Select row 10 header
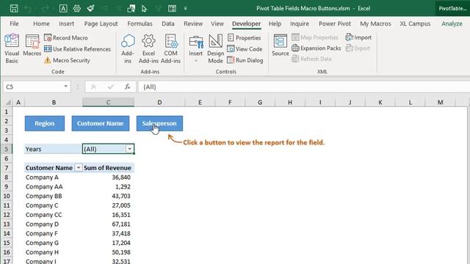This screenshot has height=264, width=470. 7,196
